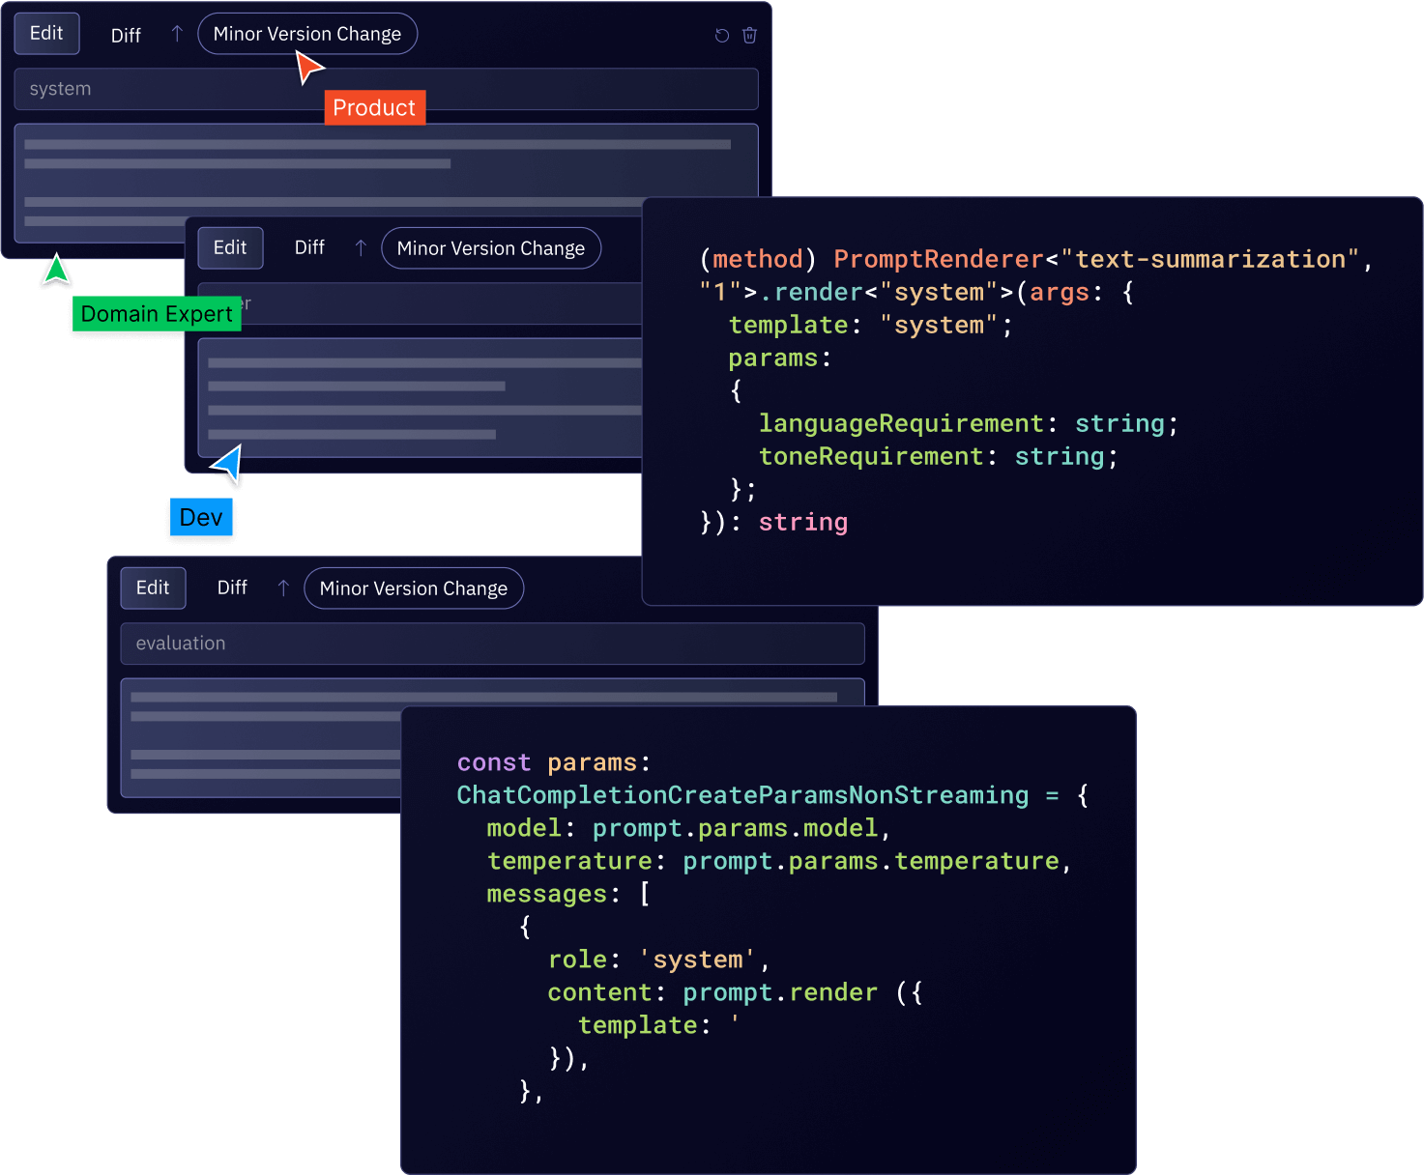Click Edit on the Domain Expert prompt panel

pyautogui.click(x=230, y=247)
